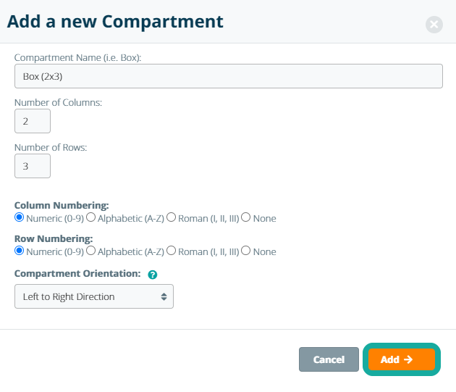456x392 pixels.
Task: Focus the Number of Rows field
Action: click(33, 166)
